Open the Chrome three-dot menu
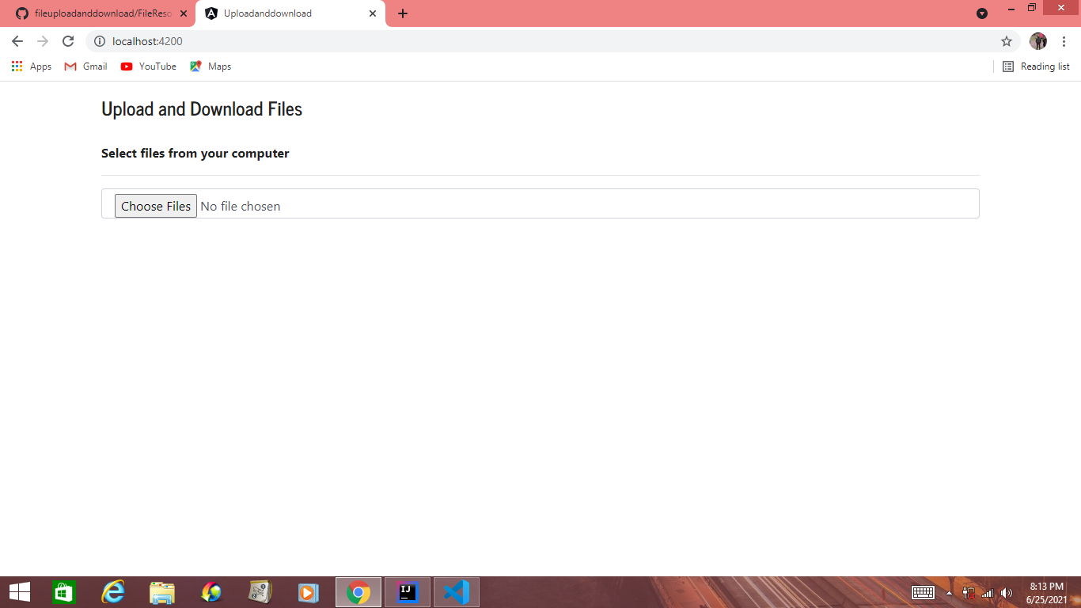Viewport: 1081px width, 608px height. [1064, 41]
